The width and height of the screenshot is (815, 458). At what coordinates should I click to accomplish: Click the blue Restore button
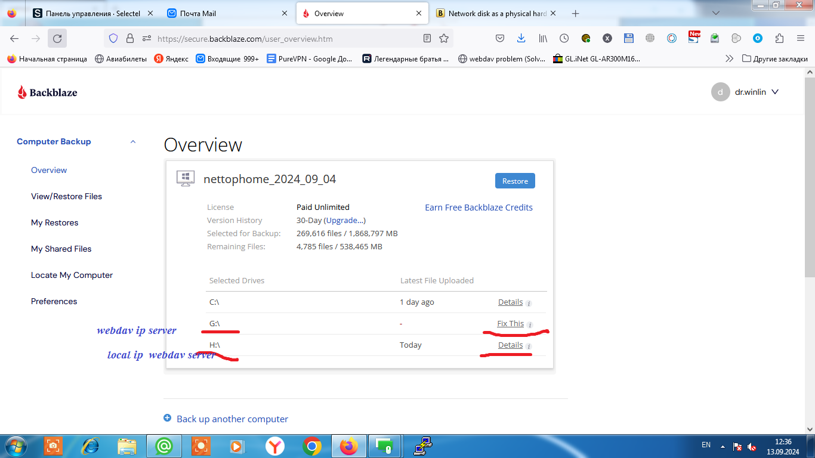[x=515, y=181]
